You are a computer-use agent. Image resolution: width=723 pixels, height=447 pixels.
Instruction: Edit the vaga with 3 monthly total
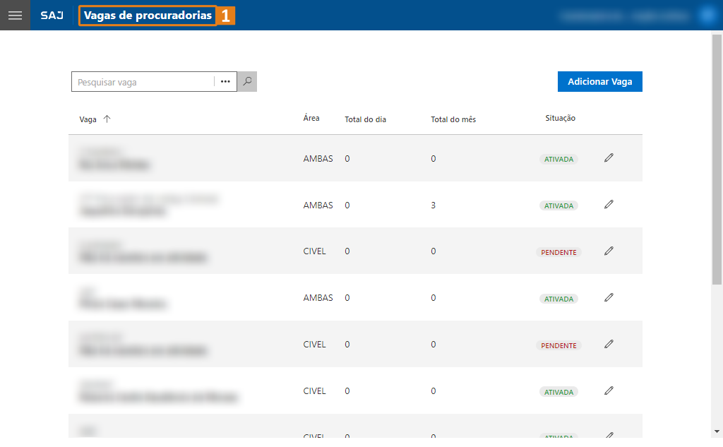609,205
